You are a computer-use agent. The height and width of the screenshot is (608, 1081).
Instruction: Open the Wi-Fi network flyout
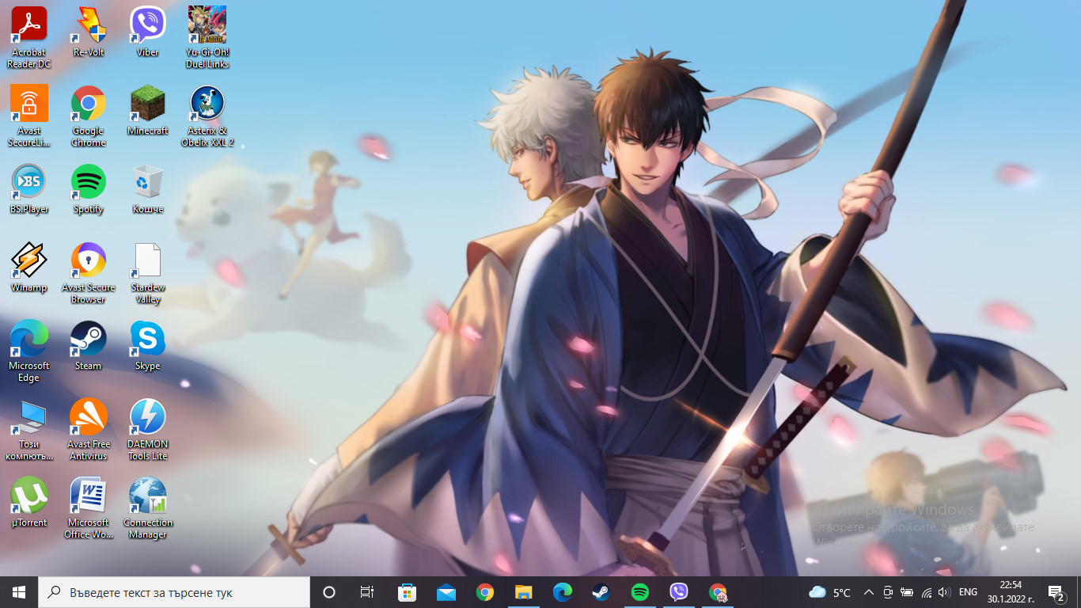pyautogui.click(x=926, y=592)
